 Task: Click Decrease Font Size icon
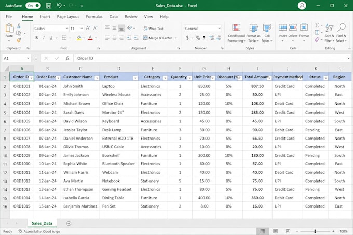click(95, 29)
